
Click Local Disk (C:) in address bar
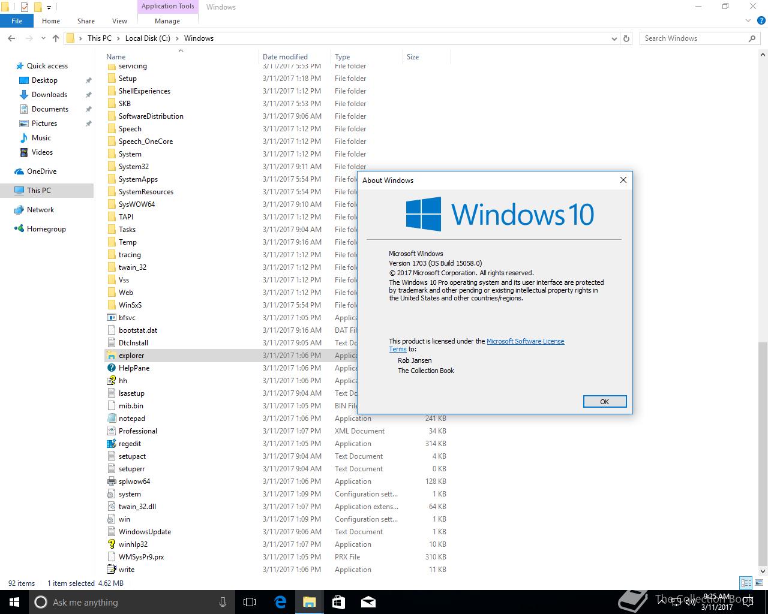(148, 38)
